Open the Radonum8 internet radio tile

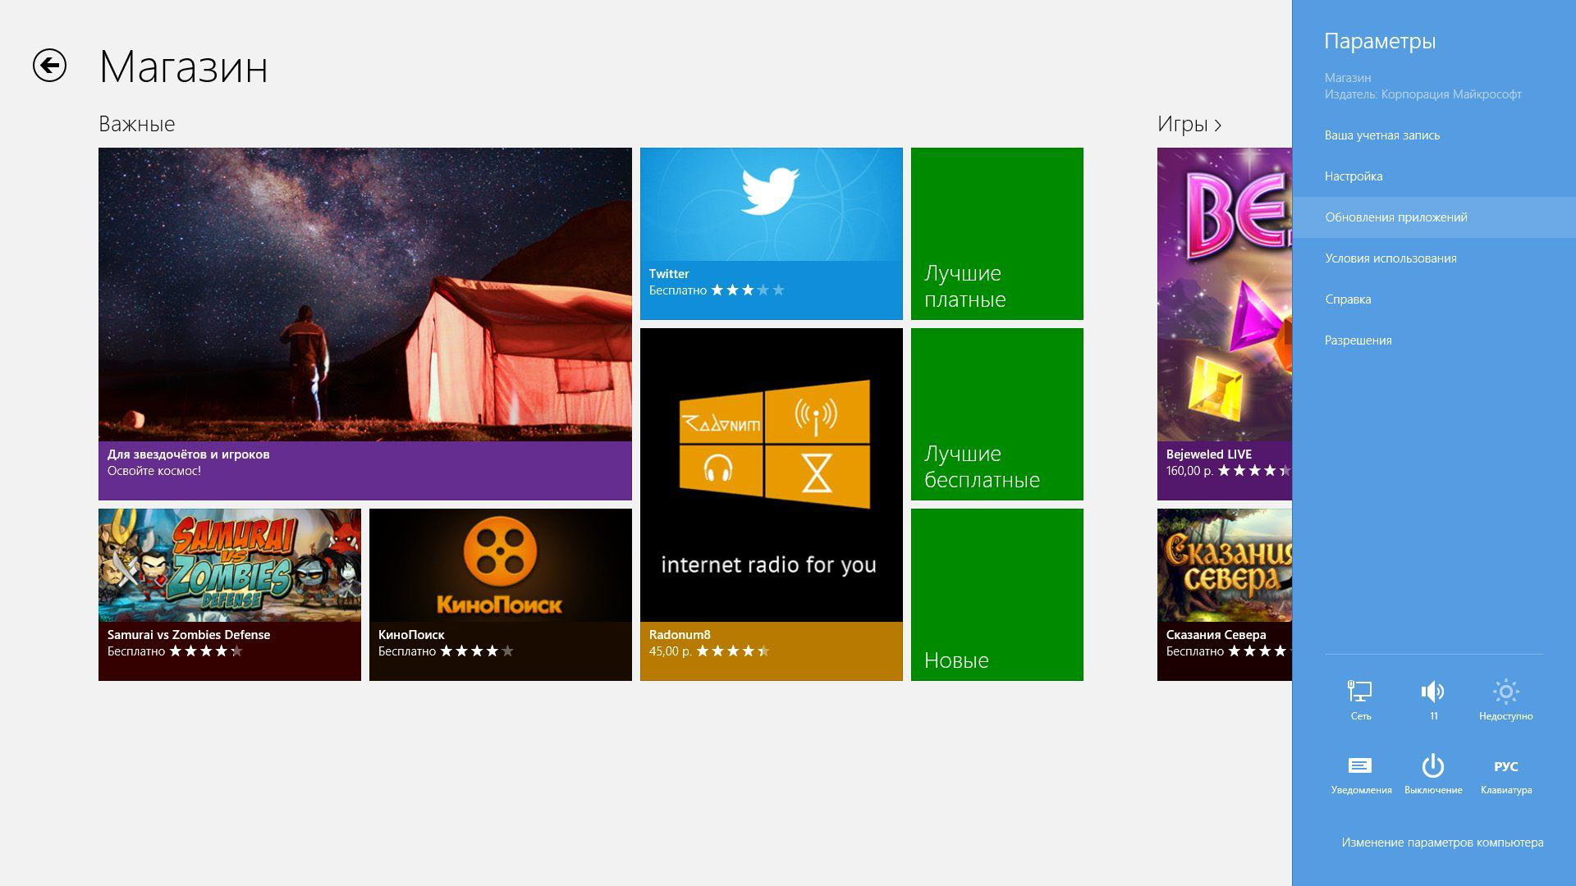[771, 476]
